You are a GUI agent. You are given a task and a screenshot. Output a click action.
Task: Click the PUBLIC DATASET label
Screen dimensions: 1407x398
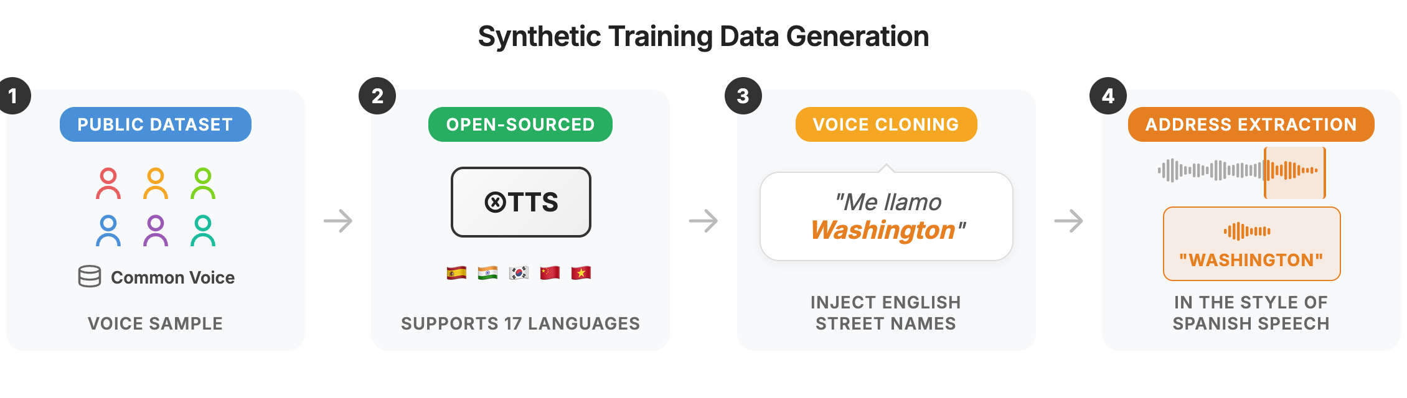tap(156, 124)
